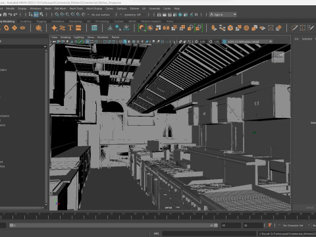Screen dimensions: 316x237
Task: Click the Save scene icon
Action: pyautogui.click(x=5, y=14)
